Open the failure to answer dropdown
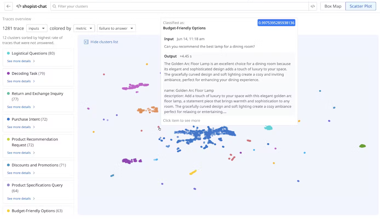380x219 pixels. (116, 28)
